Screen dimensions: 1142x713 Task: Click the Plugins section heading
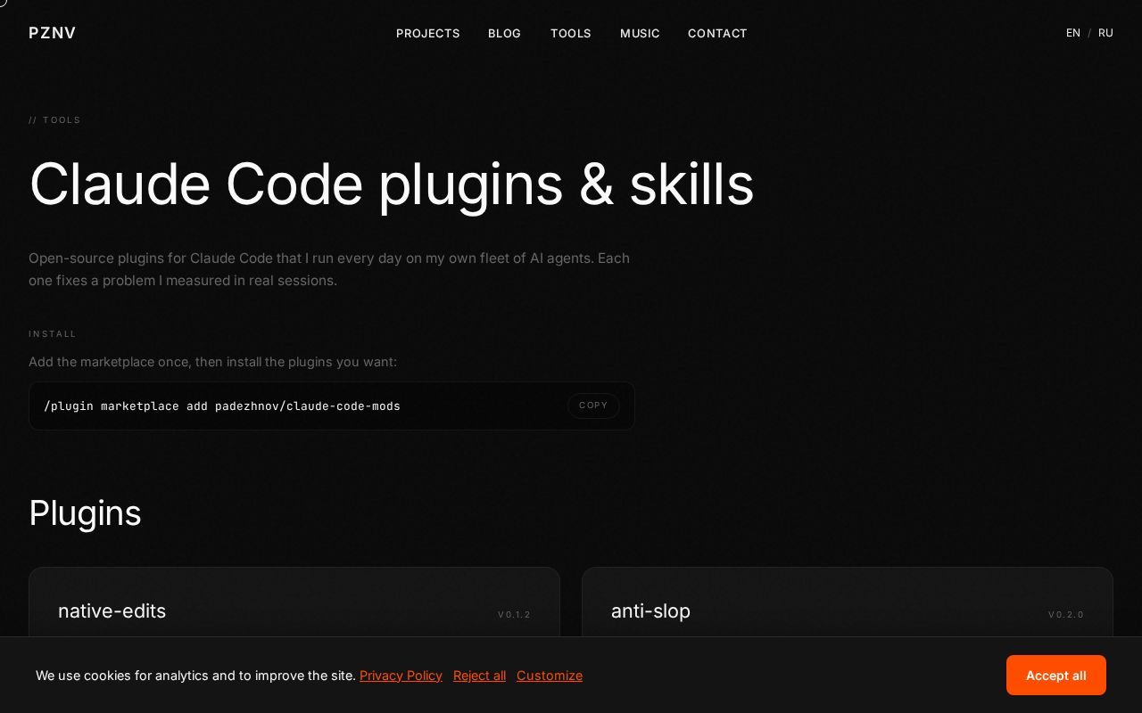coord(85,513)
